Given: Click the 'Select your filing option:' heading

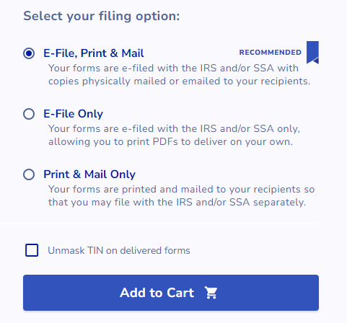Looking at the screenshot, I should tap(102, 17).
